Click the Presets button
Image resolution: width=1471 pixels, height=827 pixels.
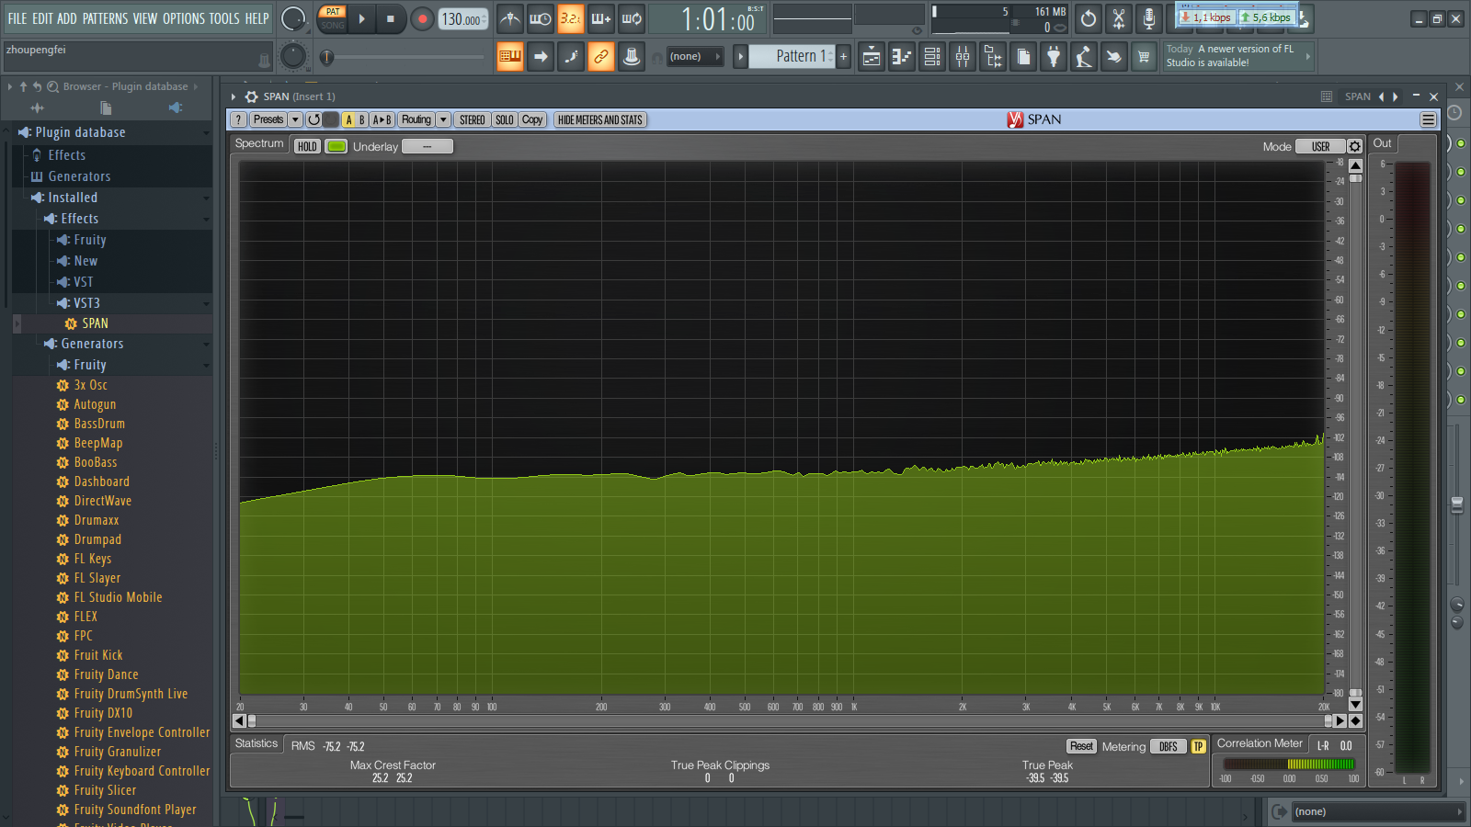pos(268,119)
